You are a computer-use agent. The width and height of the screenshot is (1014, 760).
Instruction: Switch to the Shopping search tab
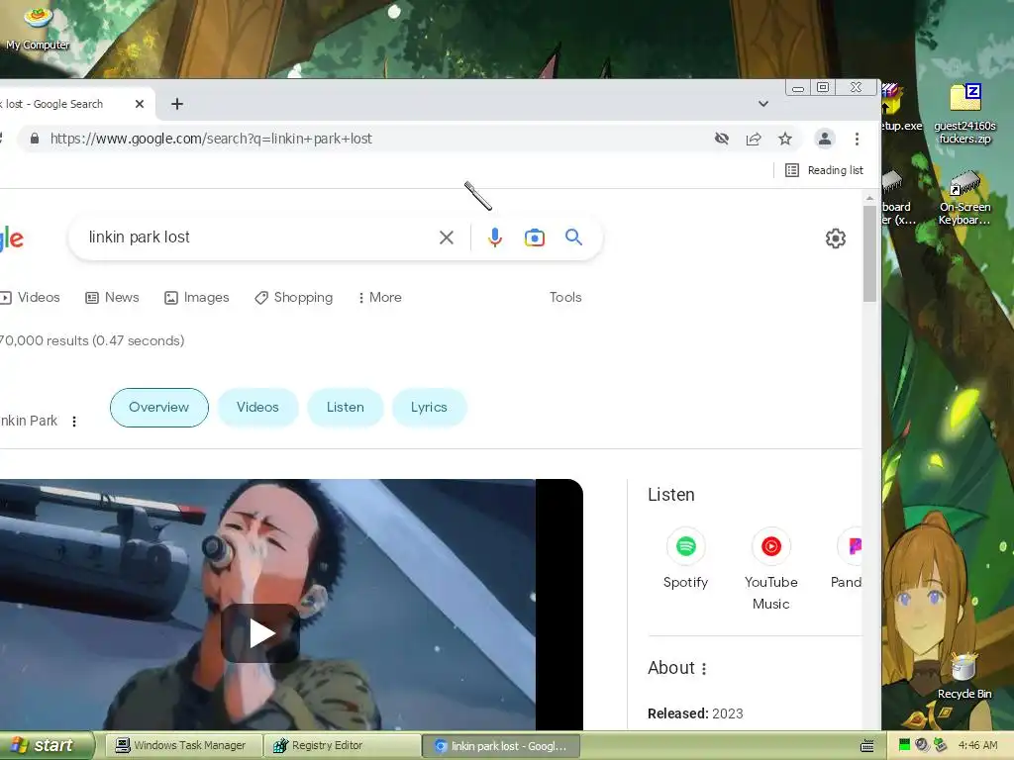[293, 297]
